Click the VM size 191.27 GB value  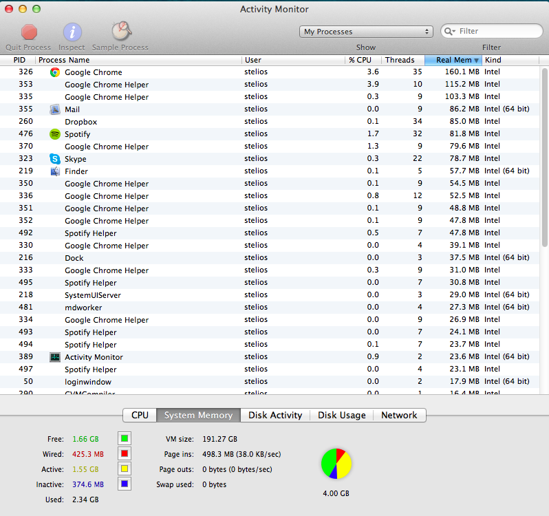[219, 439]
